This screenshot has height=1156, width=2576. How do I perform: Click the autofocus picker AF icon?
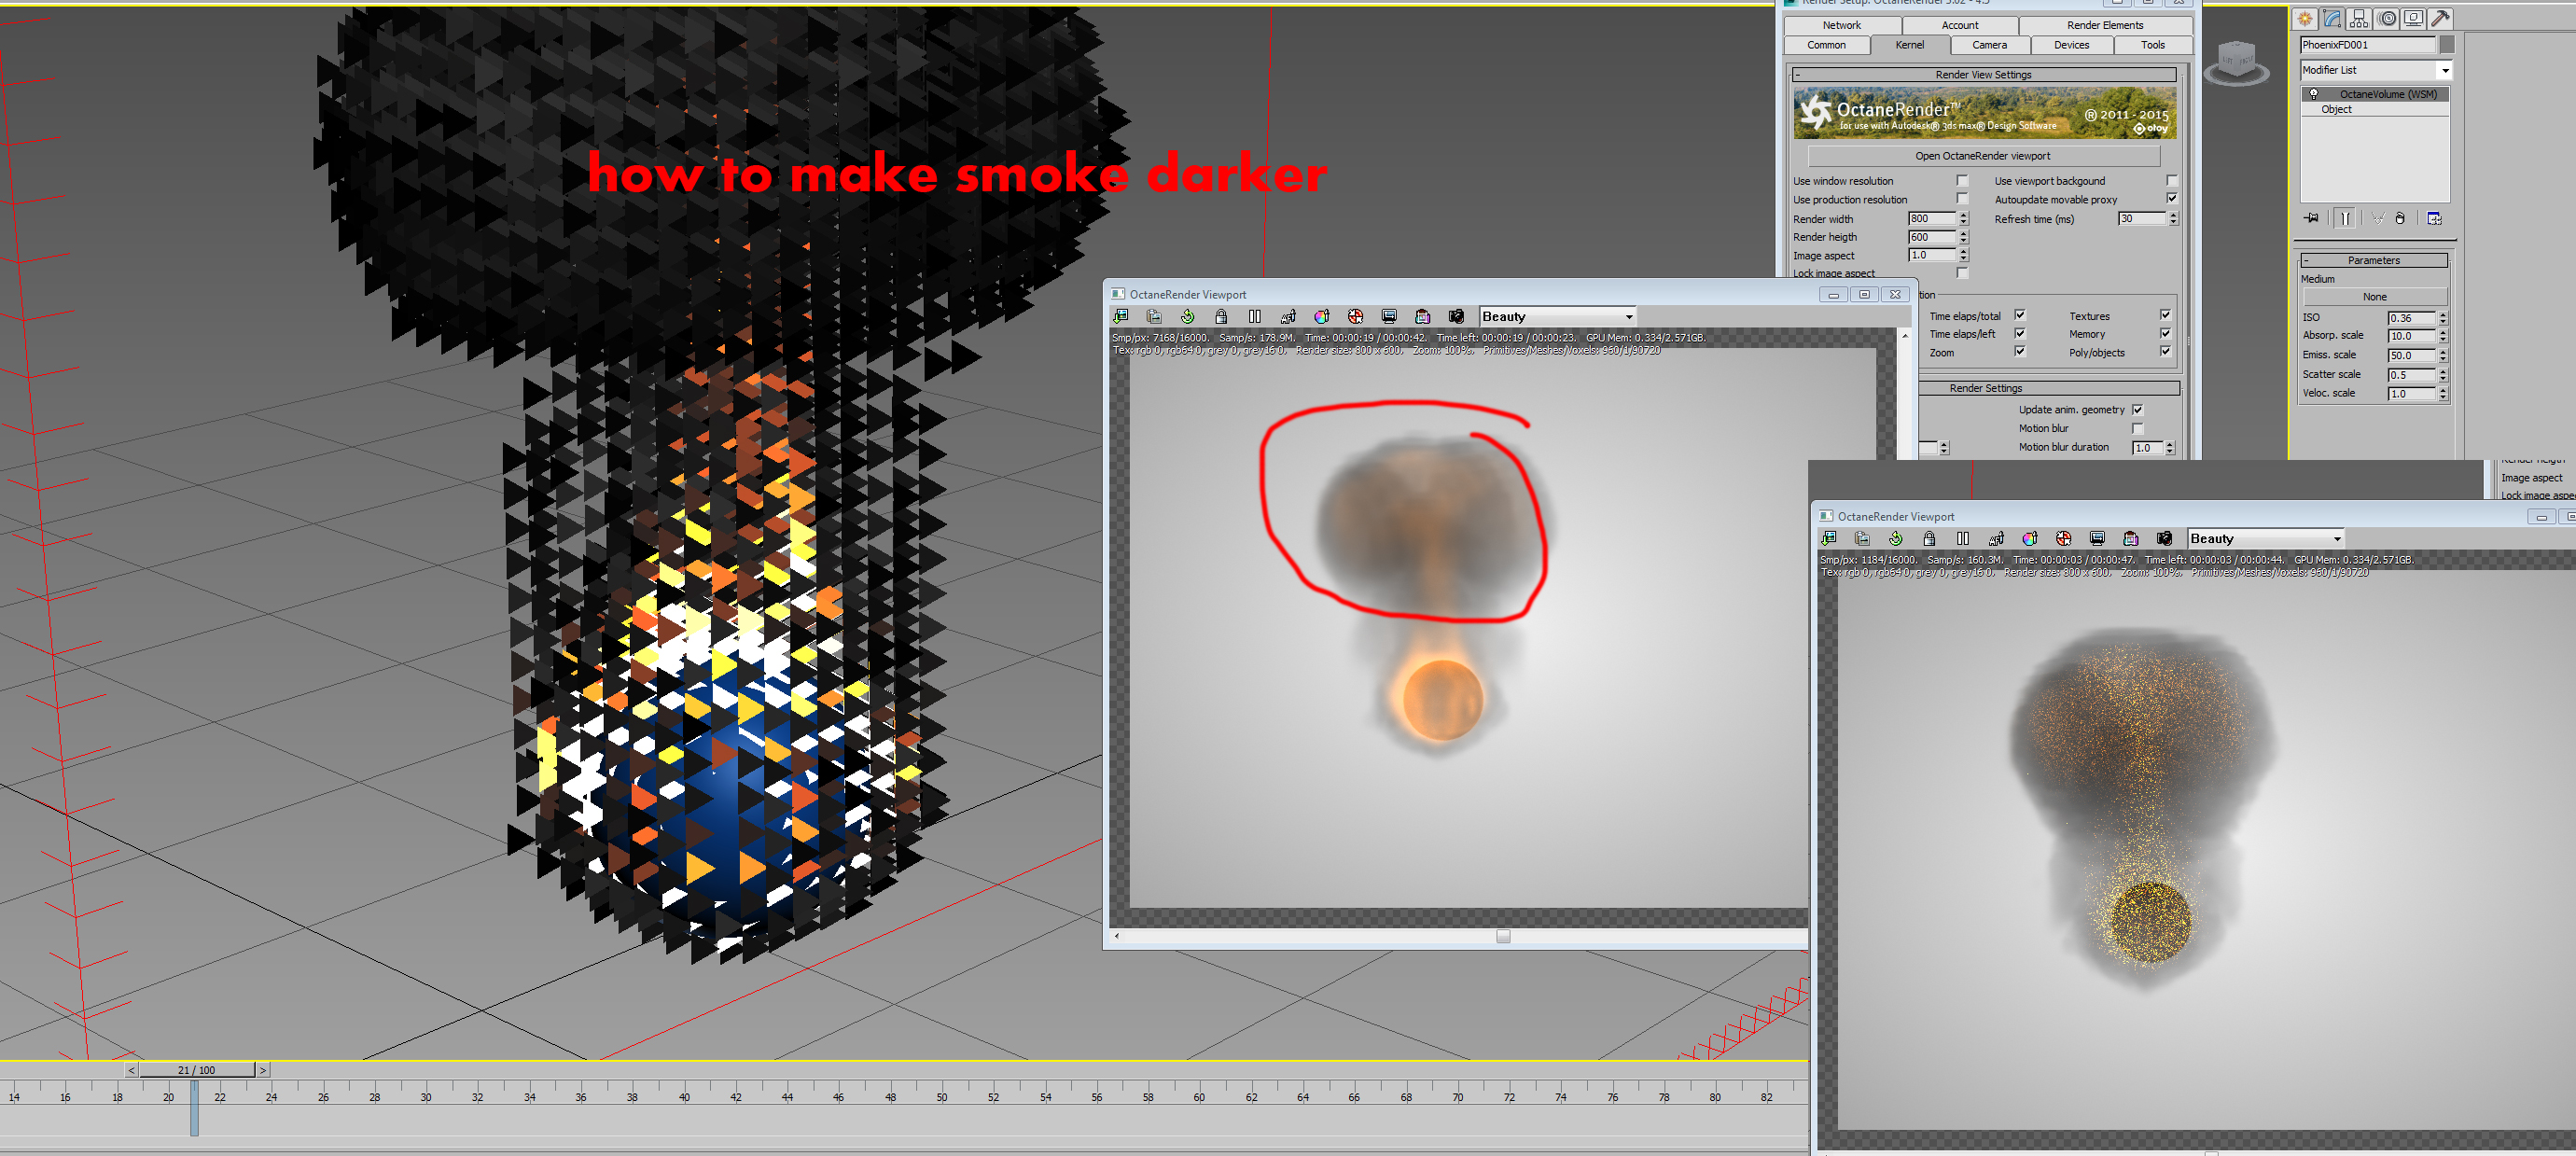coord(1288,317)
